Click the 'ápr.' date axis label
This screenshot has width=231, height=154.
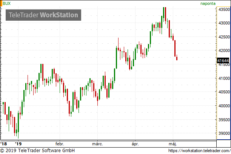pyautogui.click(x=135, y=144)
